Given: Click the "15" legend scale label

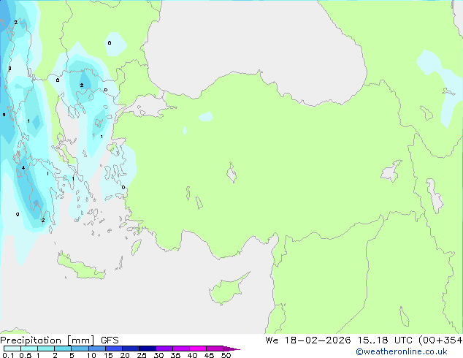Looking at the screenshot, I should pos(108,355).
